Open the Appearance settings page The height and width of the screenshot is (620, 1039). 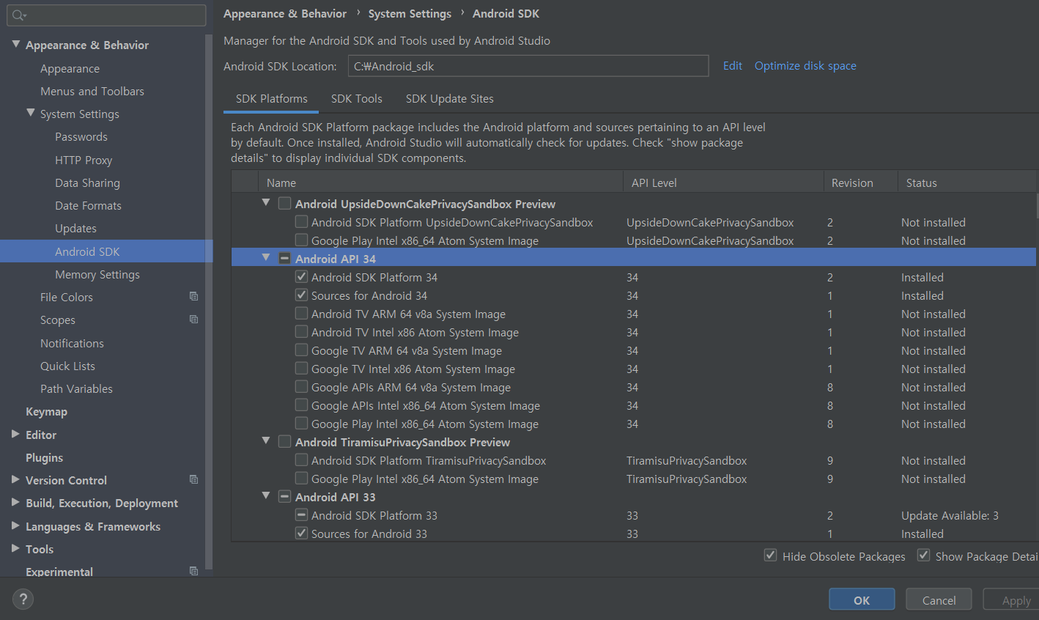[x=70, y=68]
